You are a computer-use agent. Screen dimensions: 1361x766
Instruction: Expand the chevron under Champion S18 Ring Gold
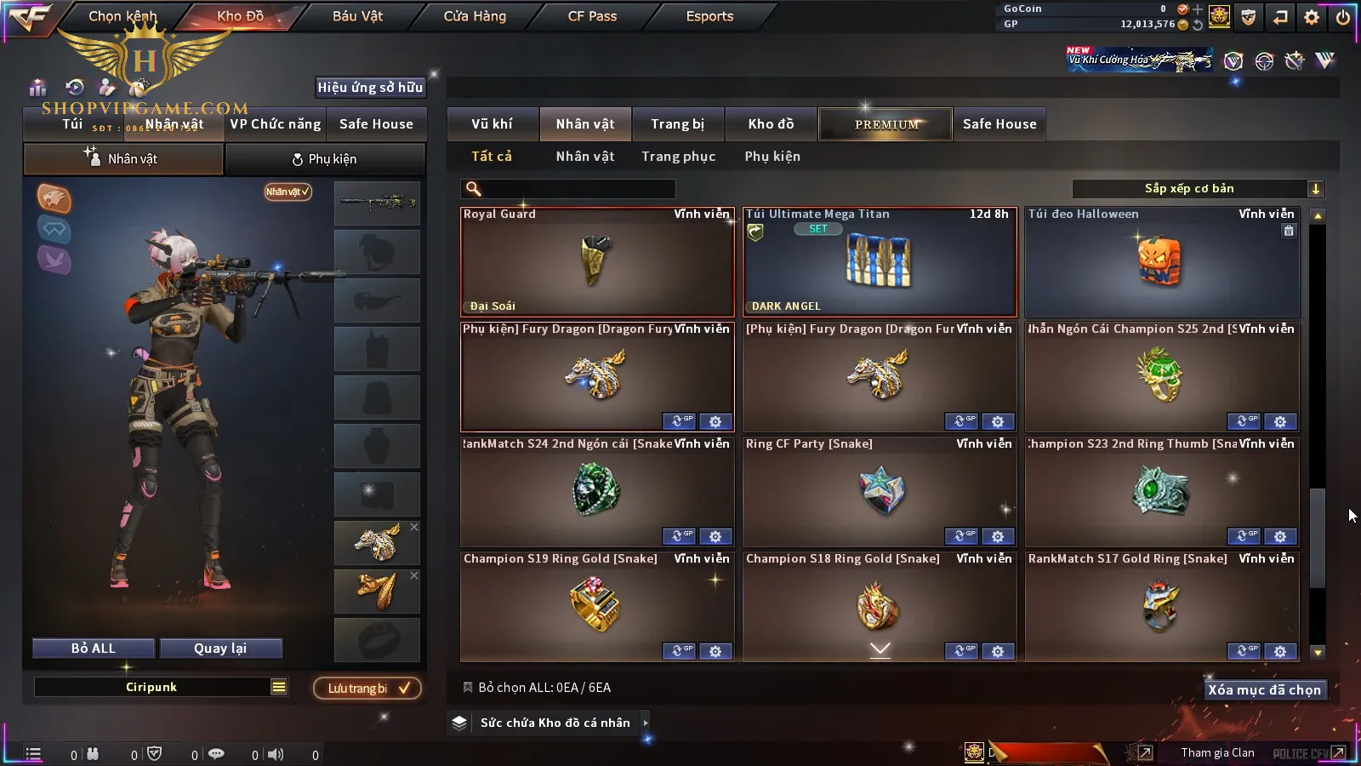pyautogui.click(x=880, y=649)
